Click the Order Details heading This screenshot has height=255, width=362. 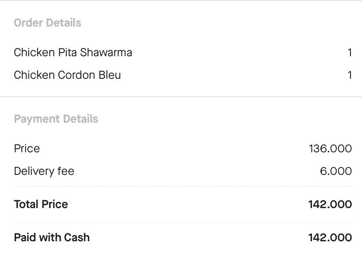click(47, 23)
